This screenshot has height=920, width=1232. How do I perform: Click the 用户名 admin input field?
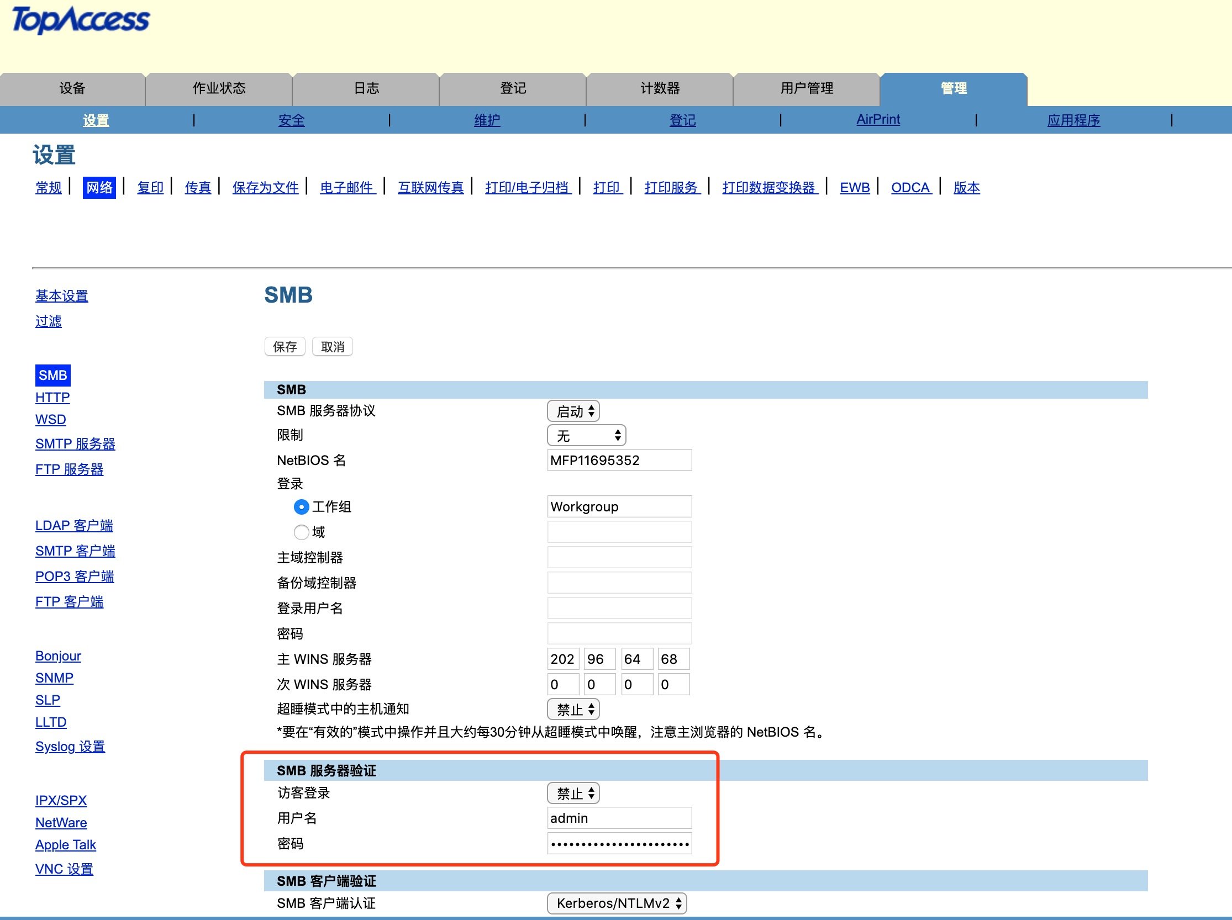tap(619, 818)
